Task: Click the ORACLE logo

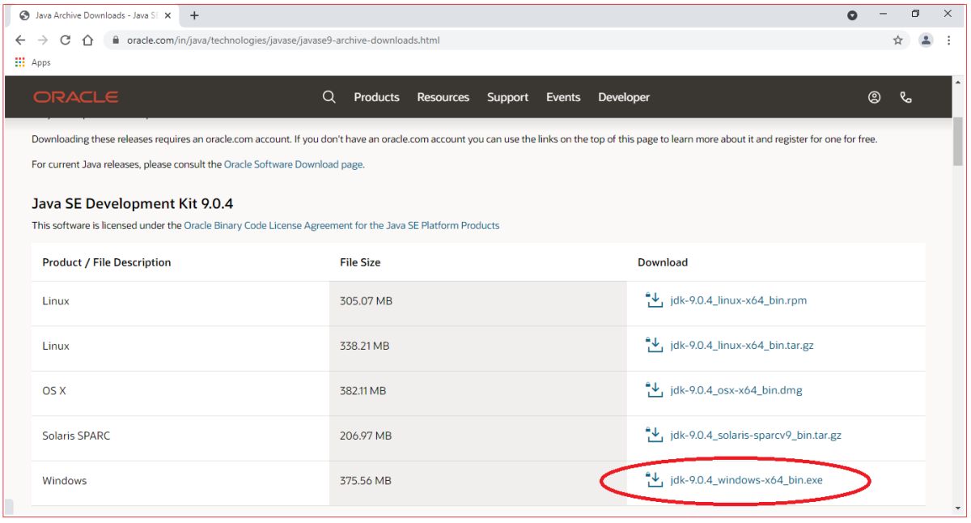Action: coord(76,97)
